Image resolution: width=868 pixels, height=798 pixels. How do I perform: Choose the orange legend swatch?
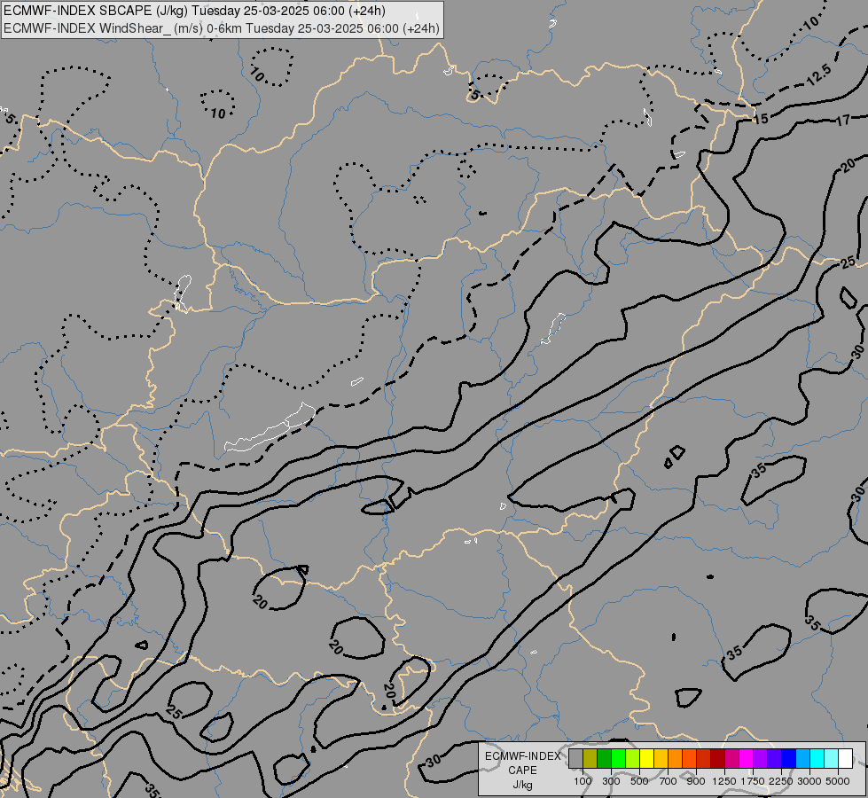[676, 759]
